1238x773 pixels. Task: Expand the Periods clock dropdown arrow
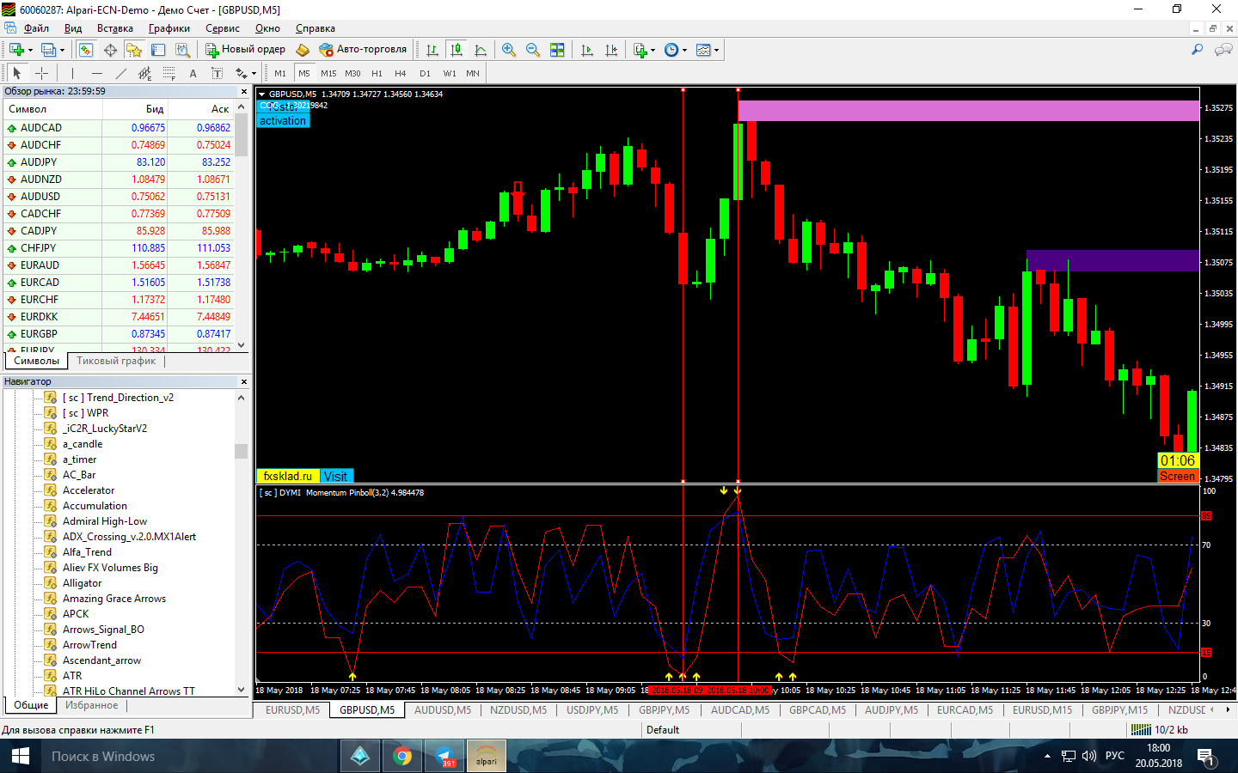click(684, 51)
